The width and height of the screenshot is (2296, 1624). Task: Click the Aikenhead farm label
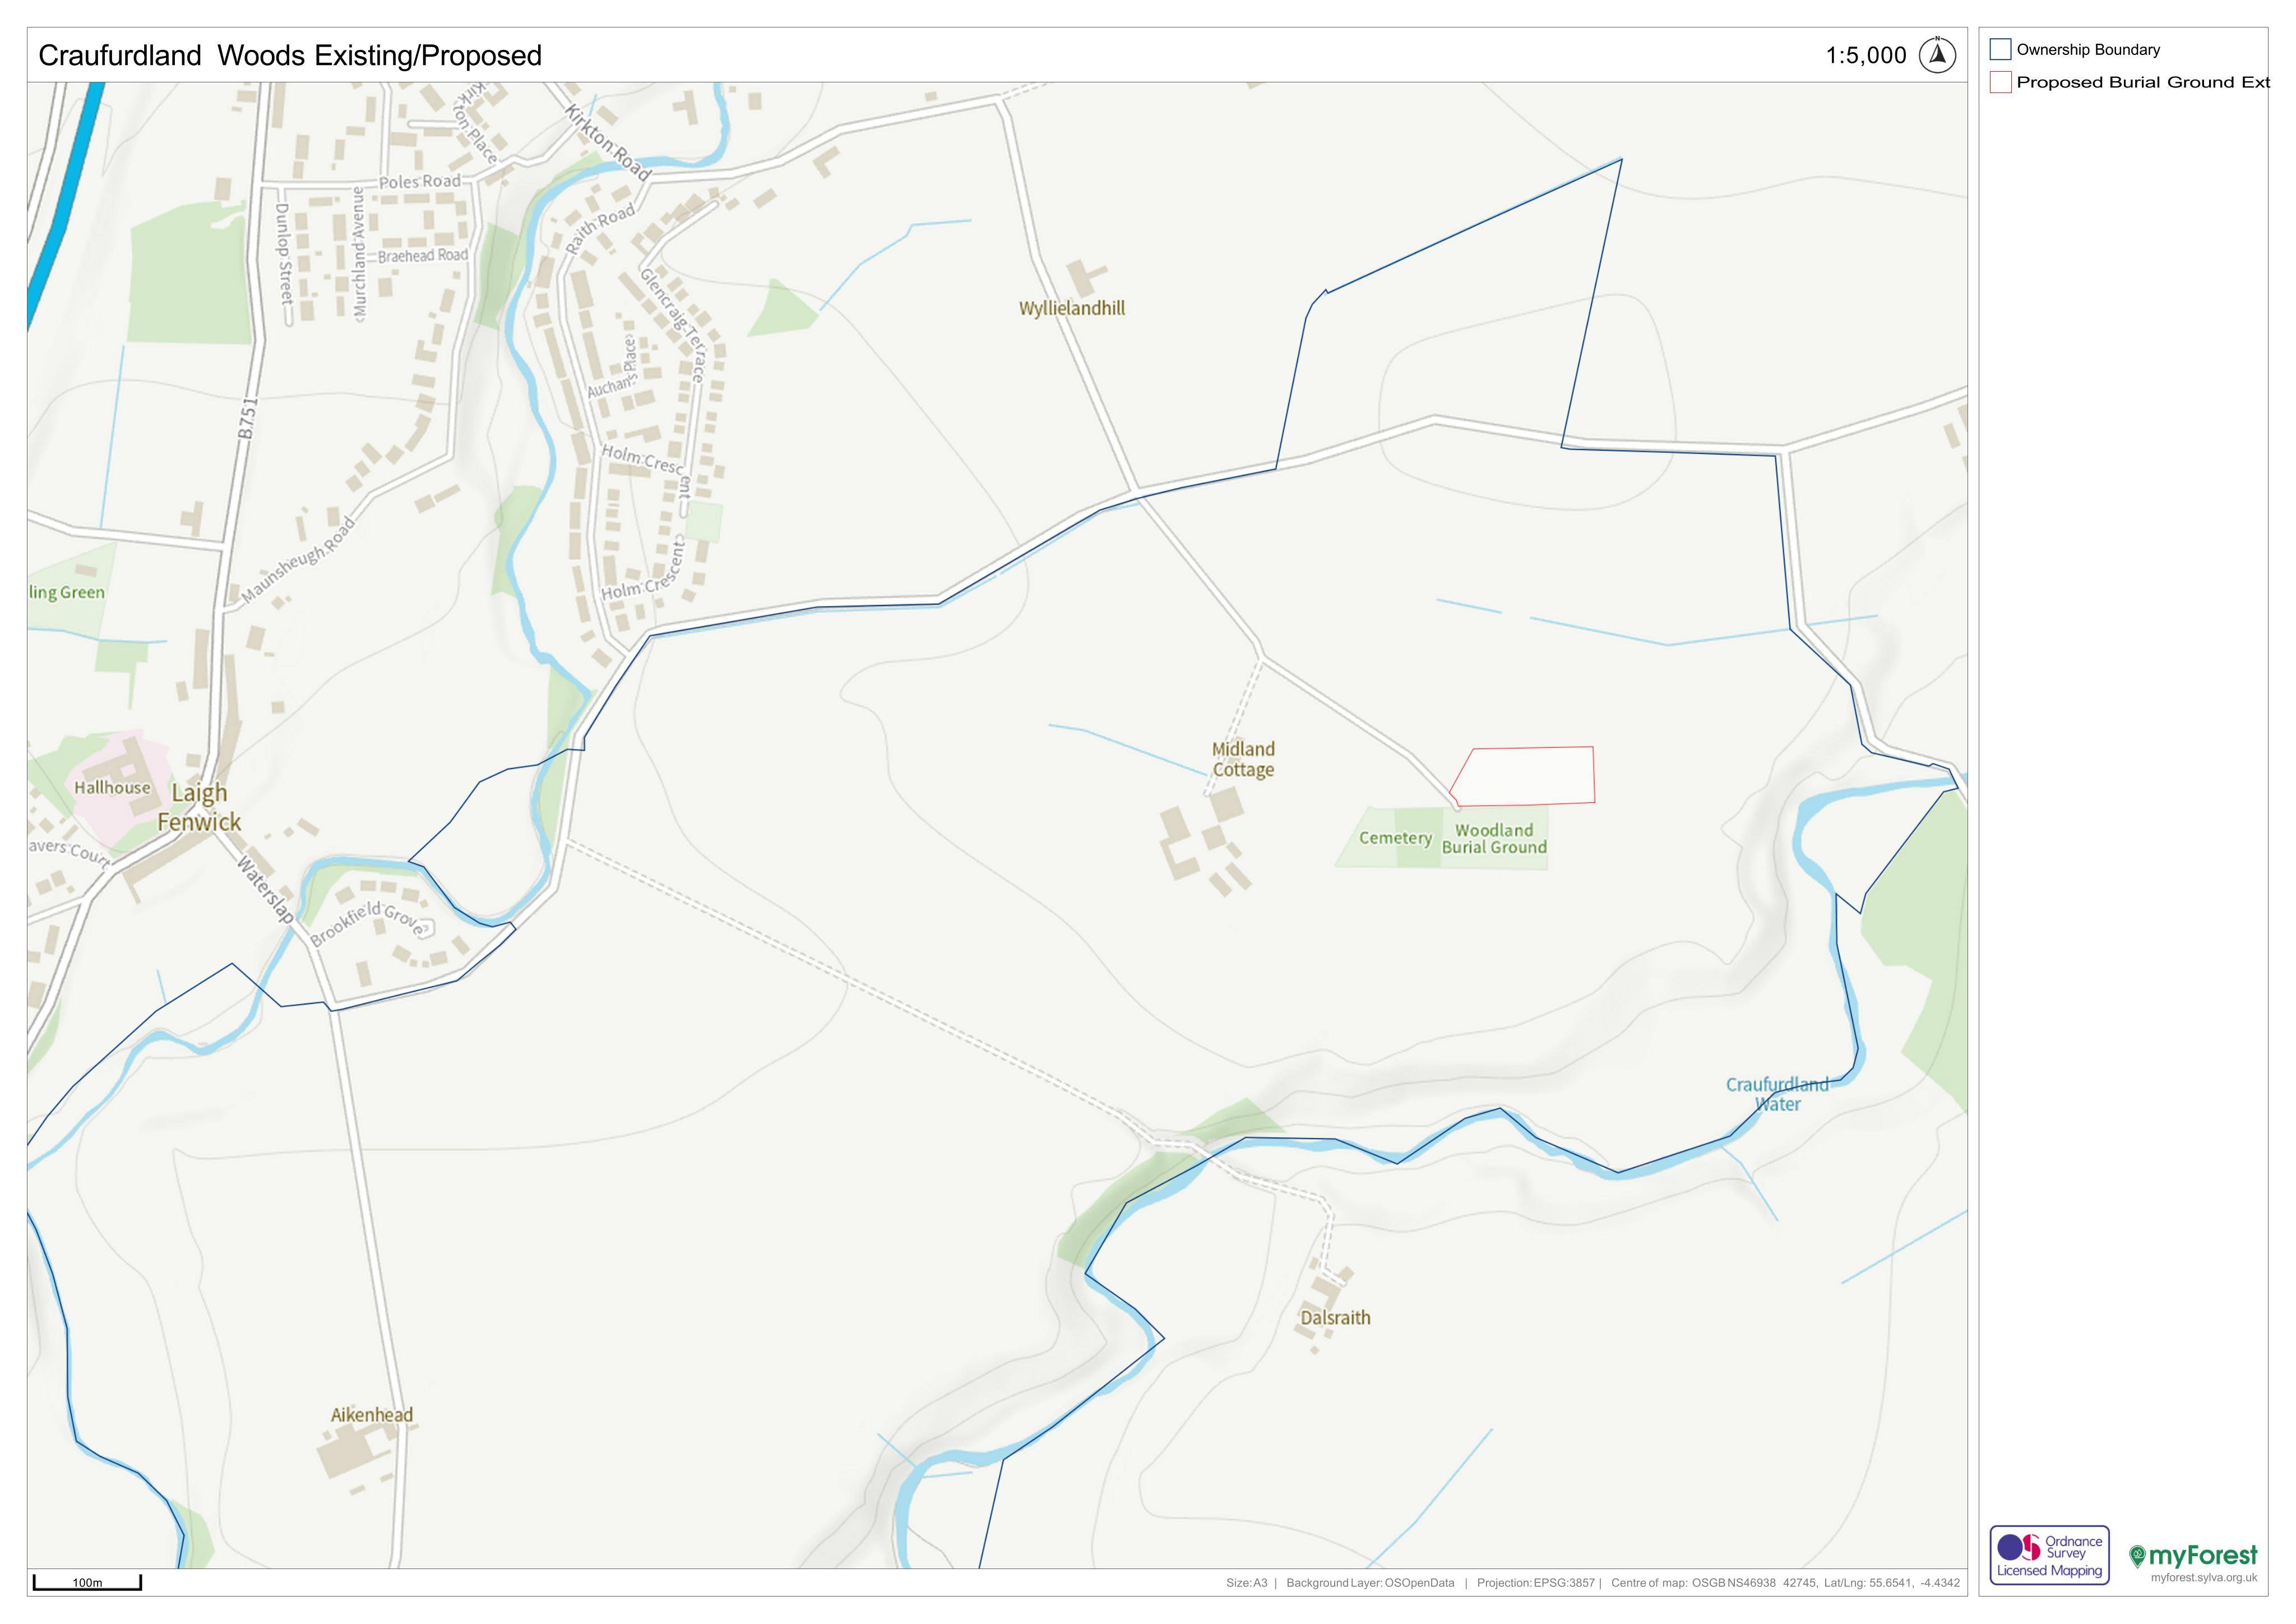click(372, 1415)
